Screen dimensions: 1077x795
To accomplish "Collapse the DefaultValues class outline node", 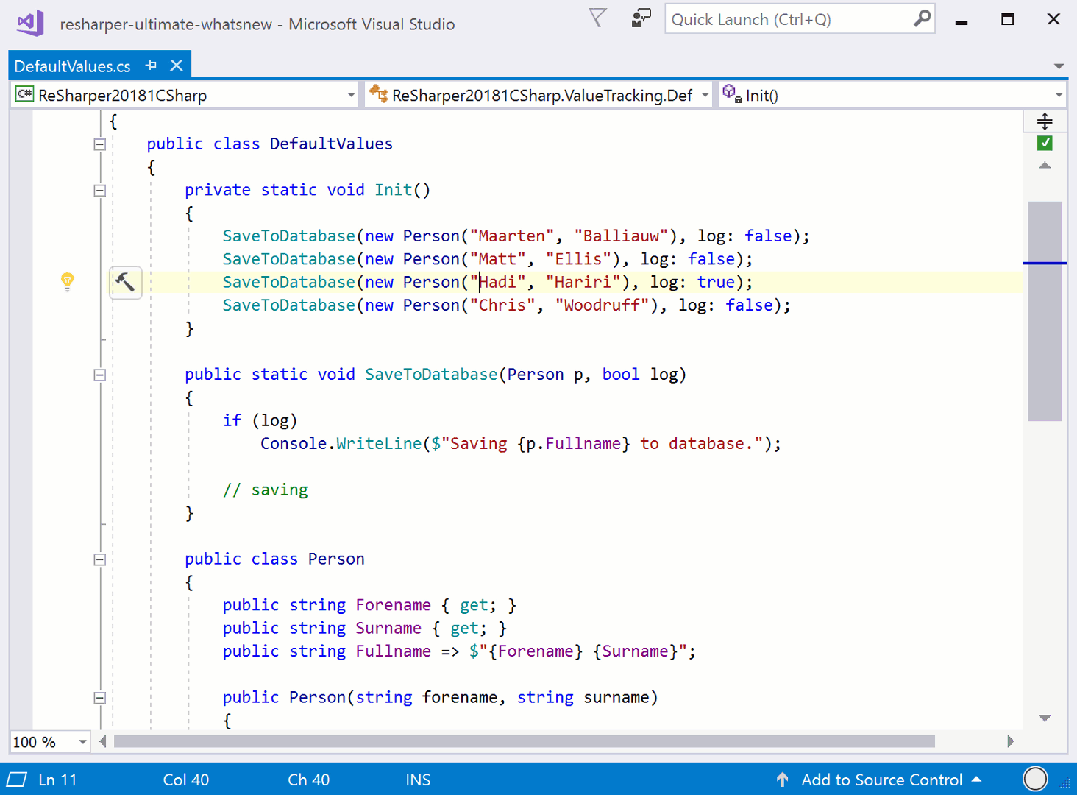I will point(100,144).
